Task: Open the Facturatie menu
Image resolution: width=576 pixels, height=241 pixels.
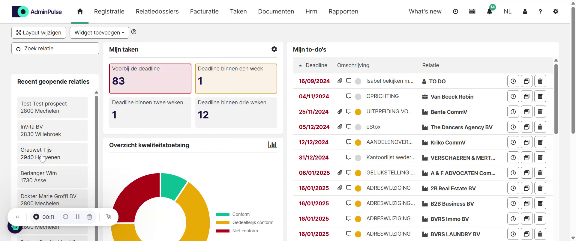Action: click(204, 11)
